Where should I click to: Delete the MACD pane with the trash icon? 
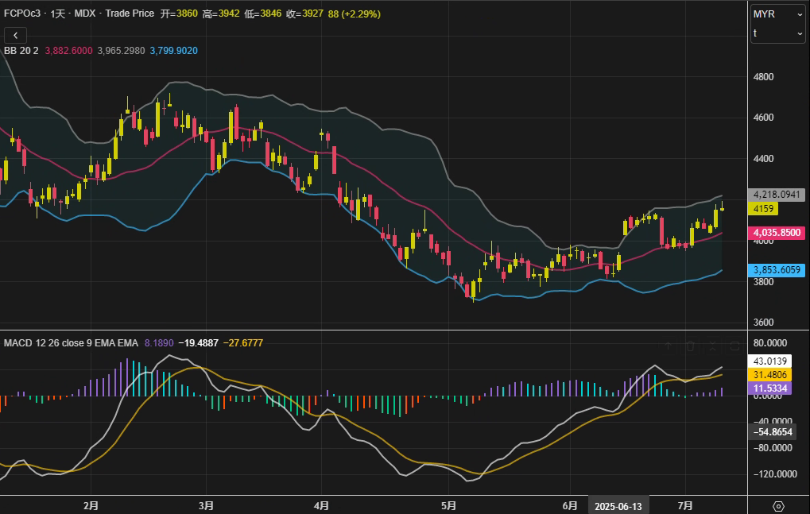690,346
